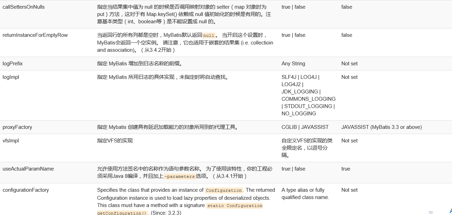Click 'Not set' default in vfsImpl row

pos(349,141)
